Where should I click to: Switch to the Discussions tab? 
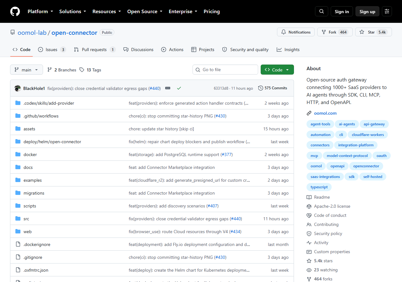point(139,50)
